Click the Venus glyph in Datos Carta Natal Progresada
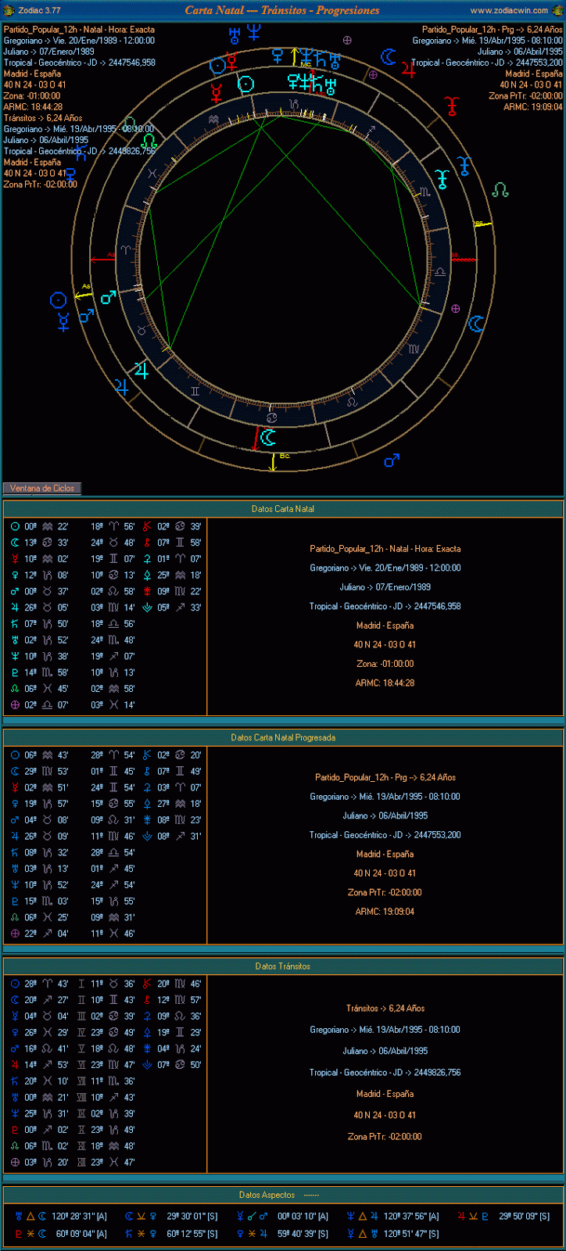Image resolution: width=566 pixels, height=1251 pixels. 14,803
